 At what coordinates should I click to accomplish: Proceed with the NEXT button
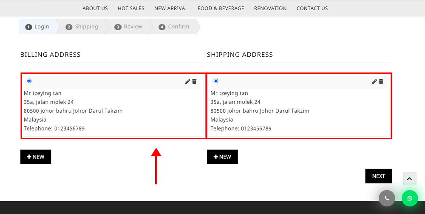click(378, 176)
